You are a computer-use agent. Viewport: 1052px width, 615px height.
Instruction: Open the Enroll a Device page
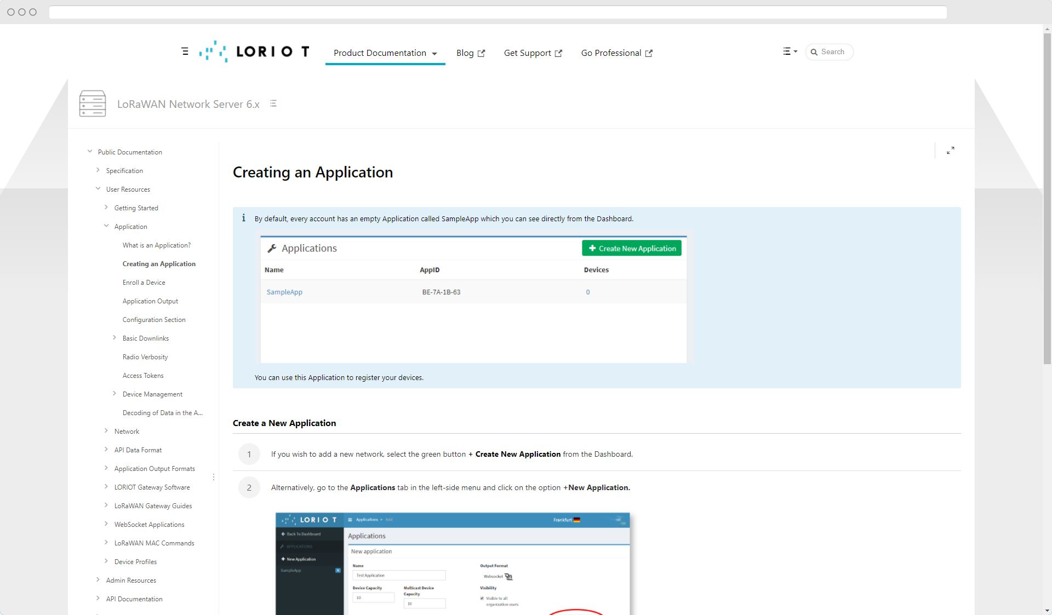144,283
